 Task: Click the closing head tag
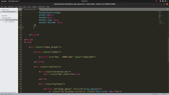click(x=29, y=40)
